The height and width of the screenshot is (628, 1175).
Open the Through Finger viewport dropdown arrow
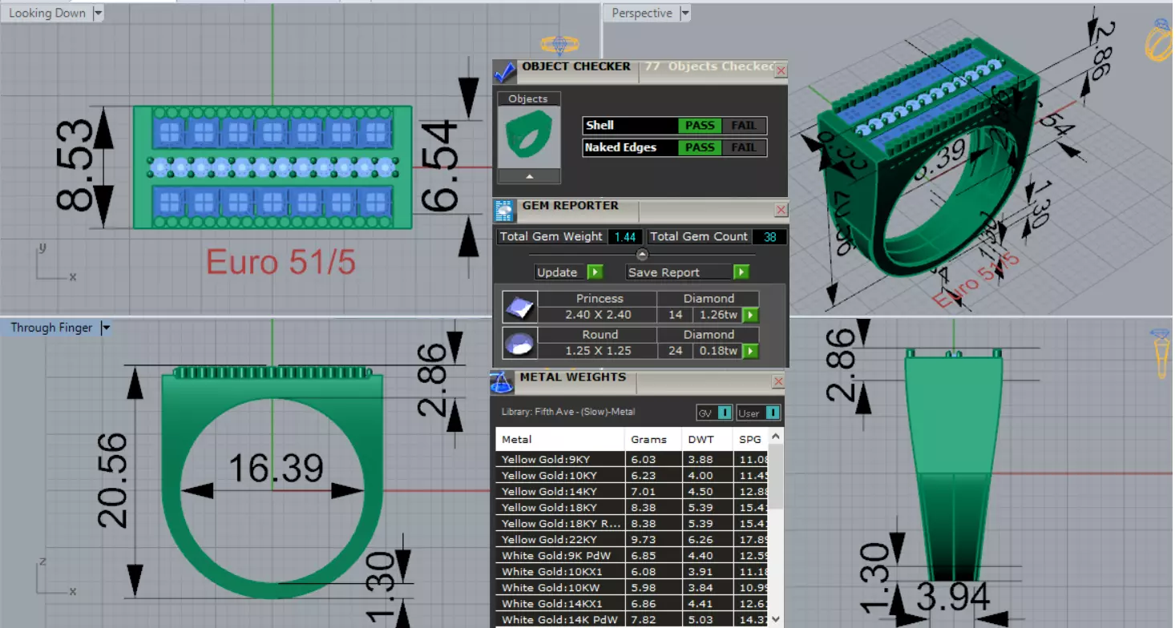[x=105, y=328]
